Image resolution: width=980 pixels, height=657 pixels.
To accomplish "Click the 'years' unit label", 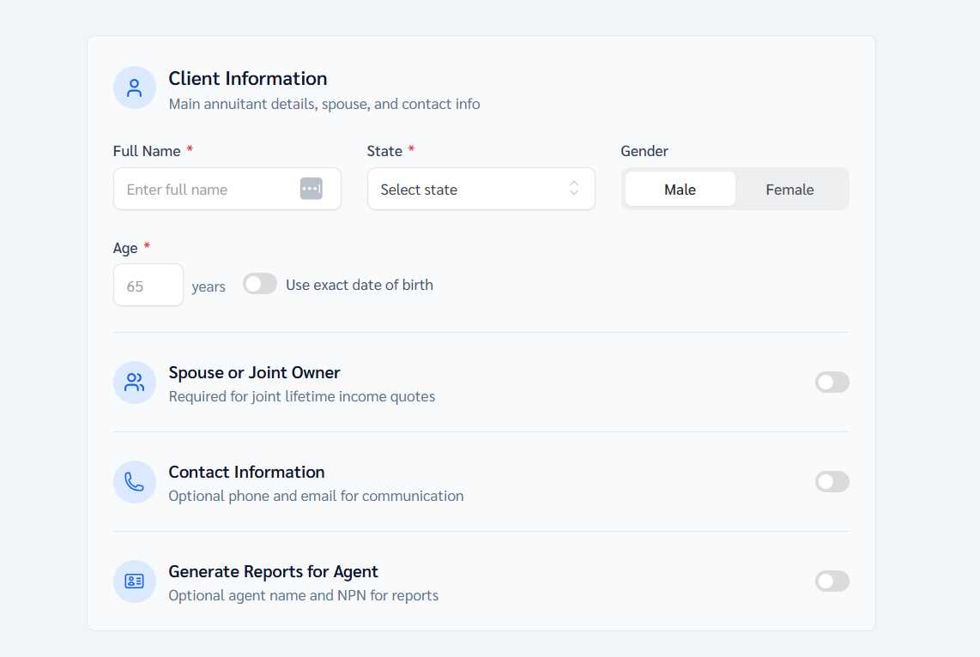I will pos(209,286).
